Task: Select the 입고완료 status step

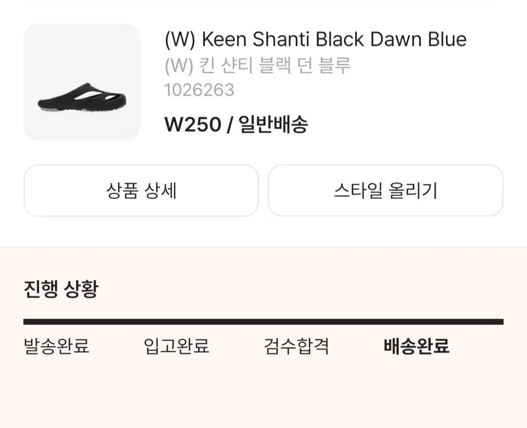Action: pyautogui.click(x=177, y=346)
